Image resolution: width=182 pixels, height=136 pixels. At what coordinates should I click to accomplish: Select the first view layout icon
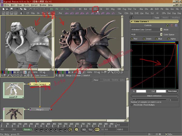3,13
